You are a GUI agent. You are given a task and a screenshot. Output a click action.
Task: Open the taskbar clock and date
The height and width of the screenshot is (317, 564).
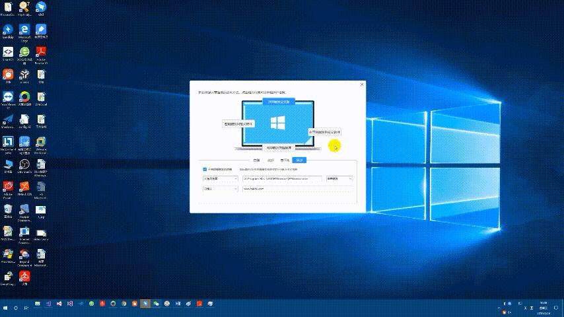(544, 308)
